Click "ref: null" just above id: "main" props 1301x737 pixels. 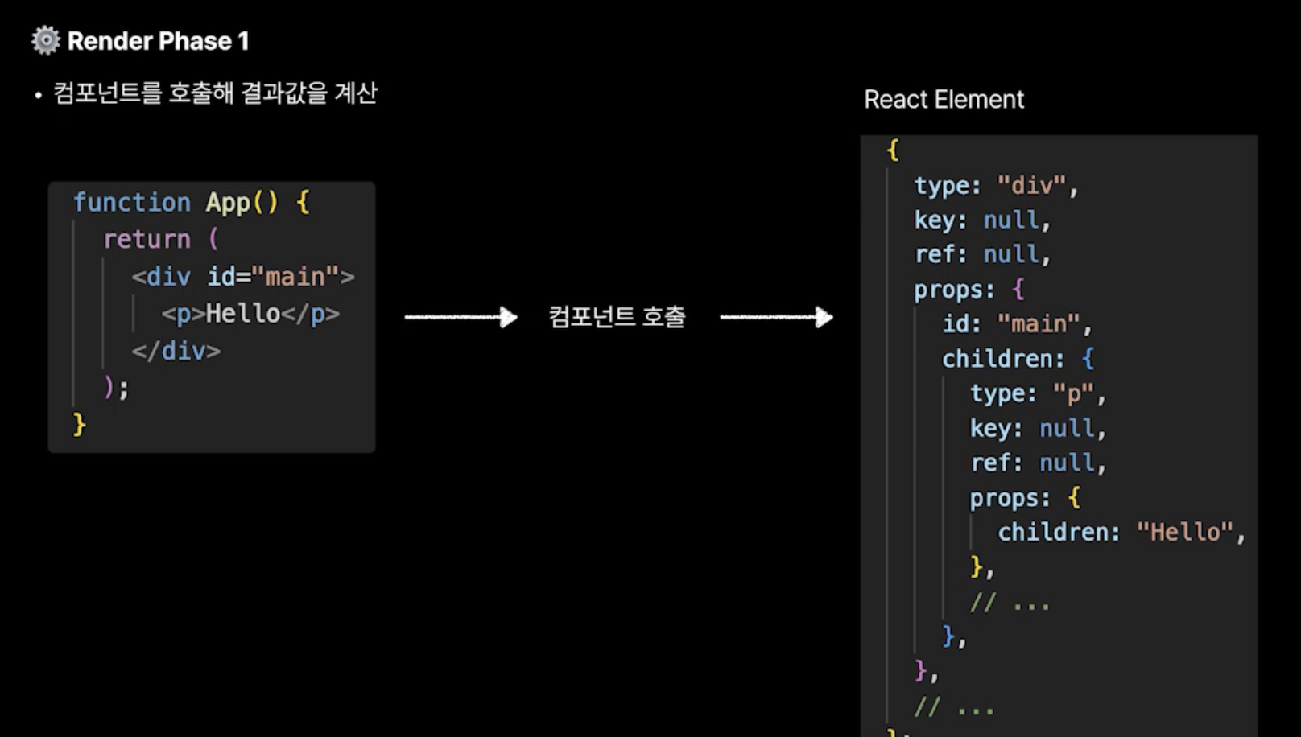coord(982,255)
